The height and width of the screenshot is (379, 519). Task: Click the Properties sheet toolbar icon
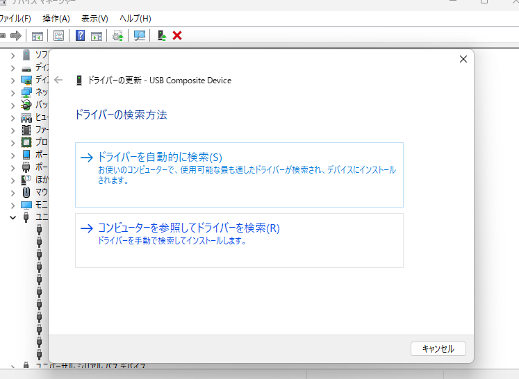pos(58,35)
